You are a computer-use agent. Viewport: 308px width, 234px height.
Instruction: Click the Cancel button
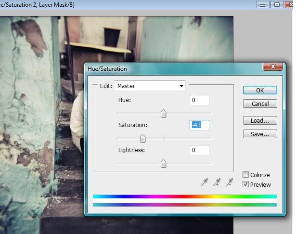pyautogui.click(x=260, y=104)
